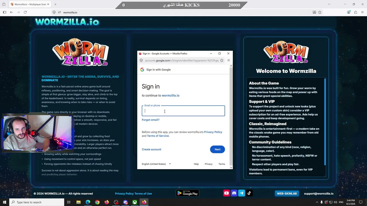Open the YouTube social icon

tap(227, 193)
